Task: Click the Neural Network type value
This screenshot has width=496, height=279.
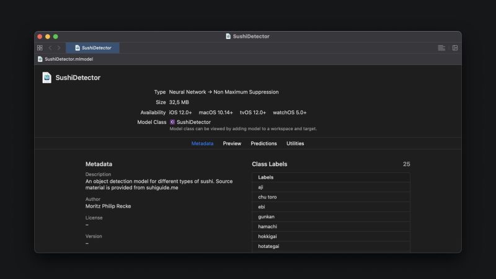Action: 224,92
